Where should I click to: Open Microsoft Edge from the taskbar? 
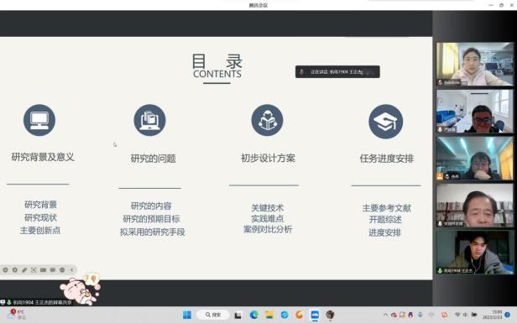253,315
